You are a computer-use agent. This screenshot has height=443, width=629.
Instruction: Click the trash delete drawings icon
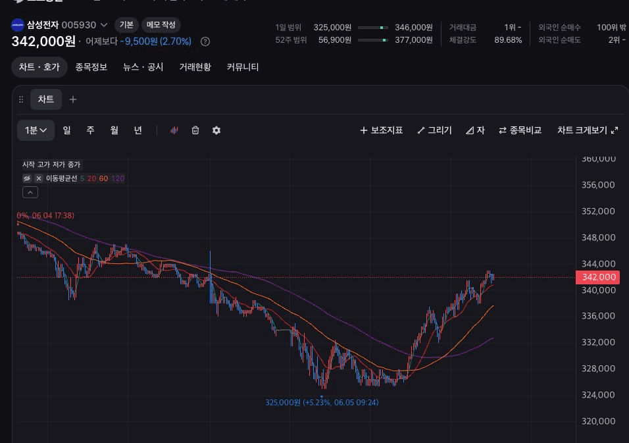tap(195, 130)
